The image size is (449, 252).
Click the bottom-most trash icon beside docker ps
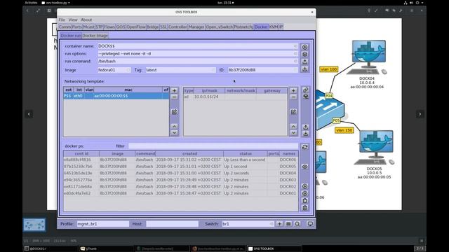click(304, 208)
